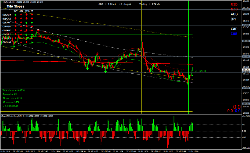The width and height of the screenshot is (250, 153).
Task: Click the red USD currency label
Action: tap(234, 4)
